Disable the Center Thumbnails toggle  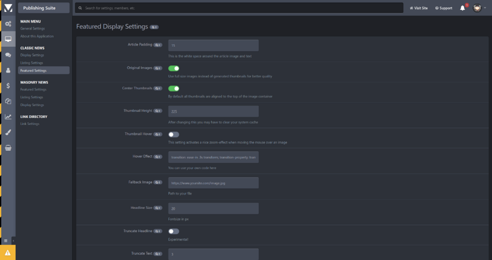[x=174, y=89]
